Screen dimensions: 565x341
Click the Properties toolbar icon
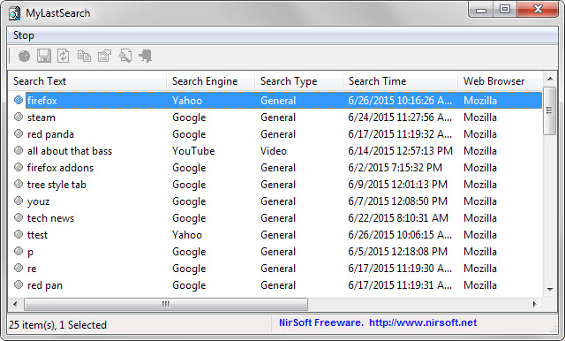click(x=104, y=56)
